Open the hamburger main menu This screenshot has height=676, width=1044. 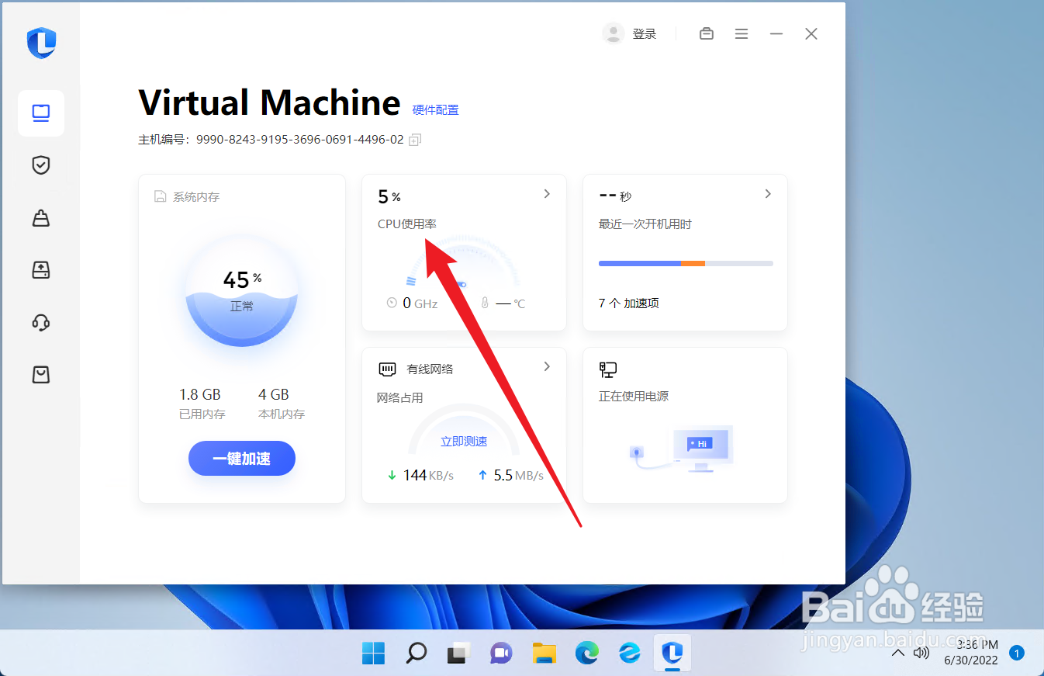click(x=742, y=33)
